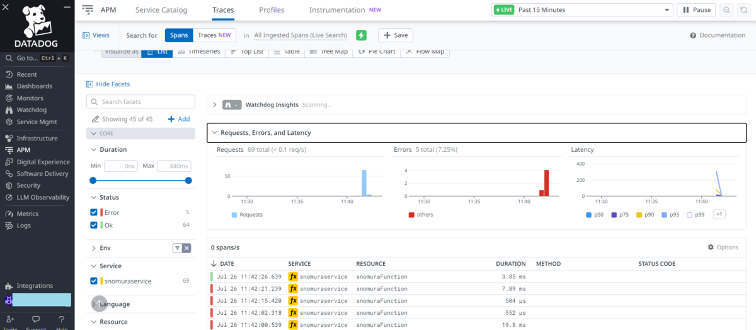Click the Security shield icon
The width and height of the screenshot is (756, 330).
click(9, 186)
